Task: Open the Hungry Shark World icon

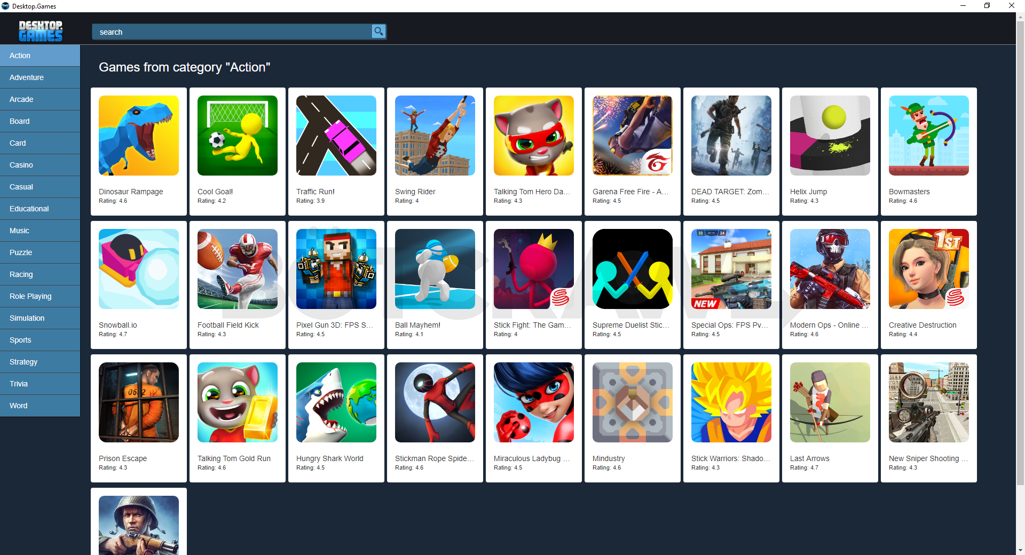Action: point(336,402)
